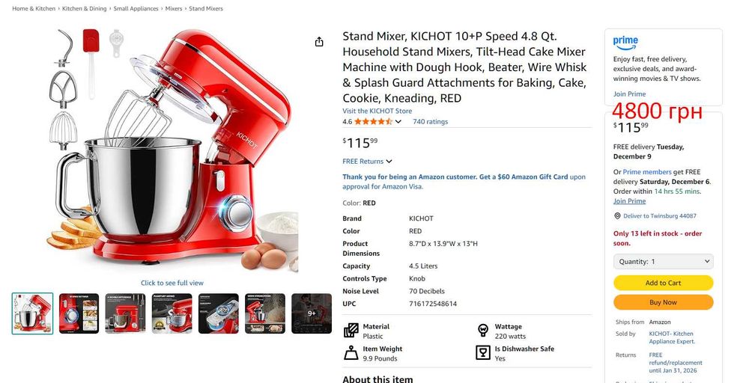
Task: Navigate to Kitchen & Dining breadcrumb
Action: point(84,8)
